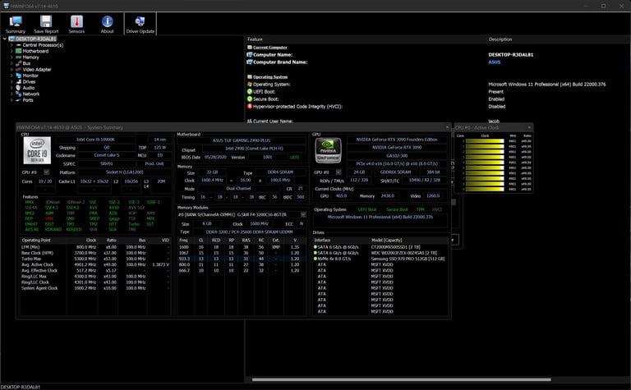The image size is (631, 390).
Task: Click the GDDR6X SDRAM memory type field
Action: coord(395,172)
